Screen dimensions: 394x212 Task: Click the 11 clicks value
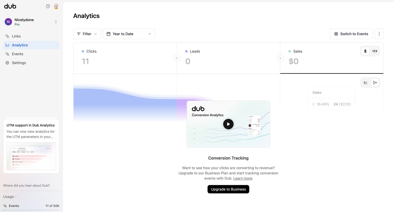[85, 61]
